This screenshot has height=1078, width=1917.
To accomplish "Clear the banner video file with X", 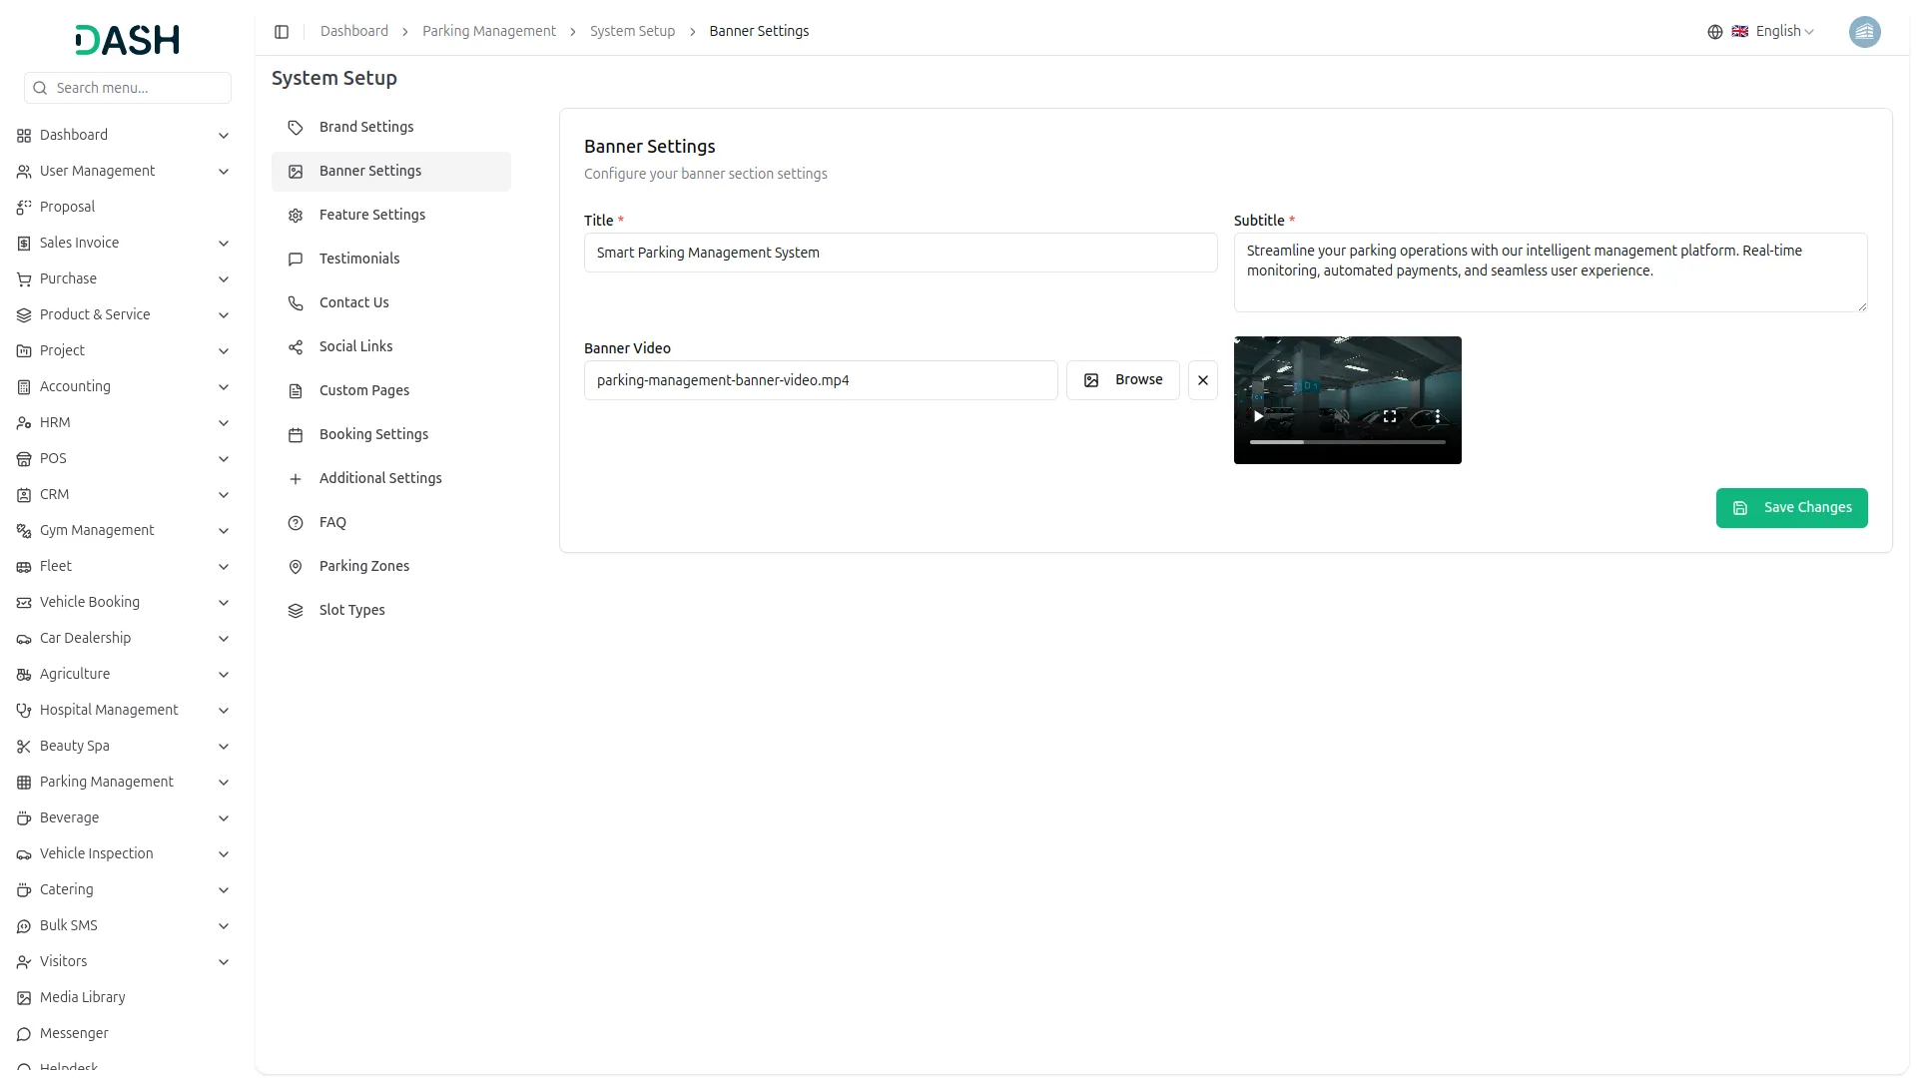I will coord(1202,380).
